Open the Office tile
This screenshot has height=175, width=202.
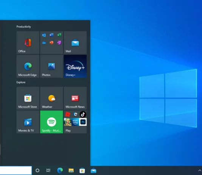[x=28, y=42]
